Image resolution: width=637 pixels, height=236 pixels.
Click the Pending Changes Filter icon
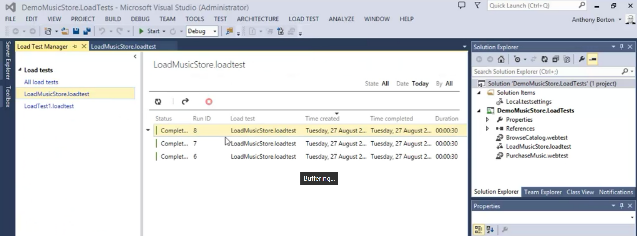coord(517,59)
